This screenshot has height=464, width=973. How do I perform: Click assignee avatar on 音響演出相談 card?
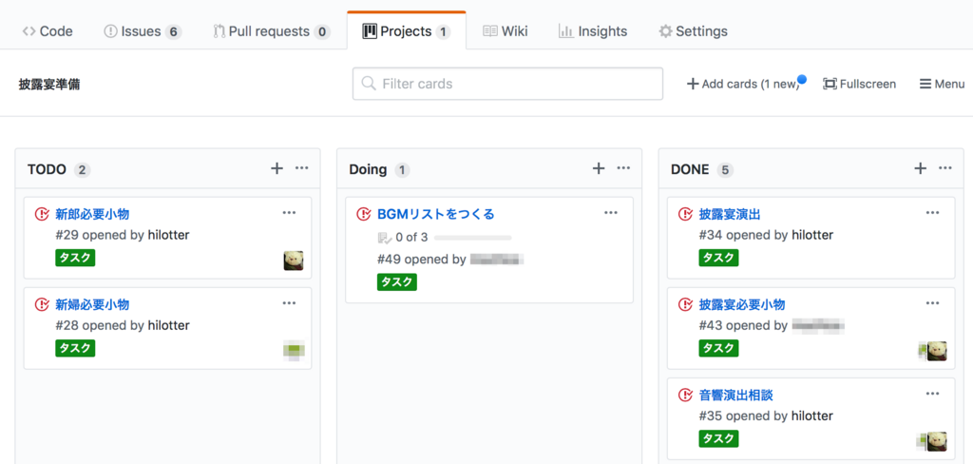(x=936, y=441)
